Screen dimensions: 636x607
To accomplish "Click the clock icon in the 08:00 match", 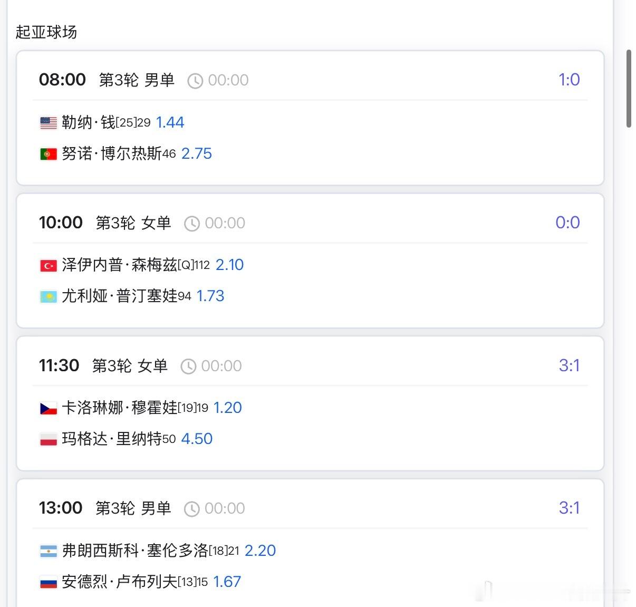I will click(x=195, y=81).
